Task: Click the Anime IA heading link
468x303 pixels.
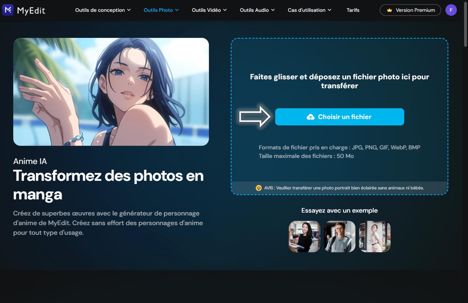Action: pyautogui.click(x=30, y=161)
